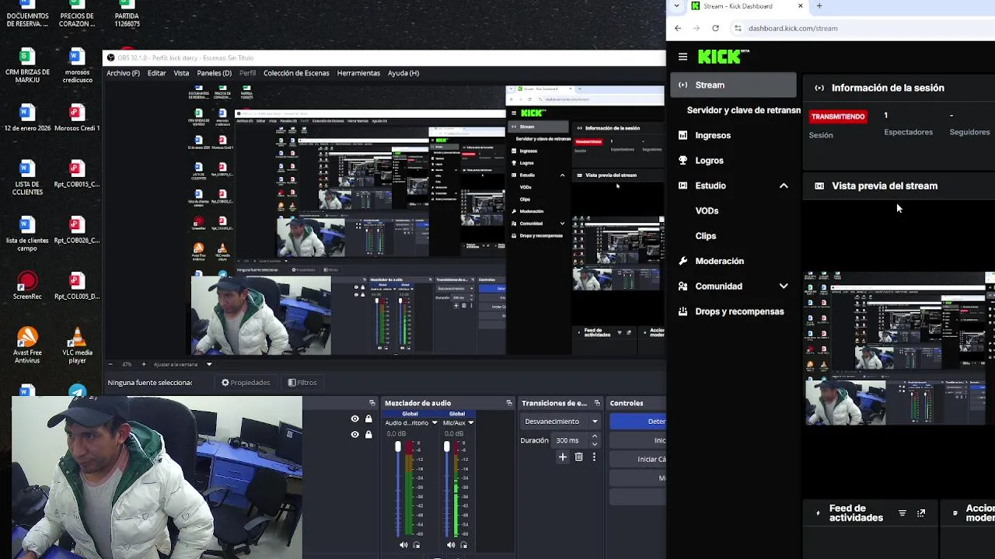Open transition options three-dot menu
995x559 pixels.
(x=594, y=457)
